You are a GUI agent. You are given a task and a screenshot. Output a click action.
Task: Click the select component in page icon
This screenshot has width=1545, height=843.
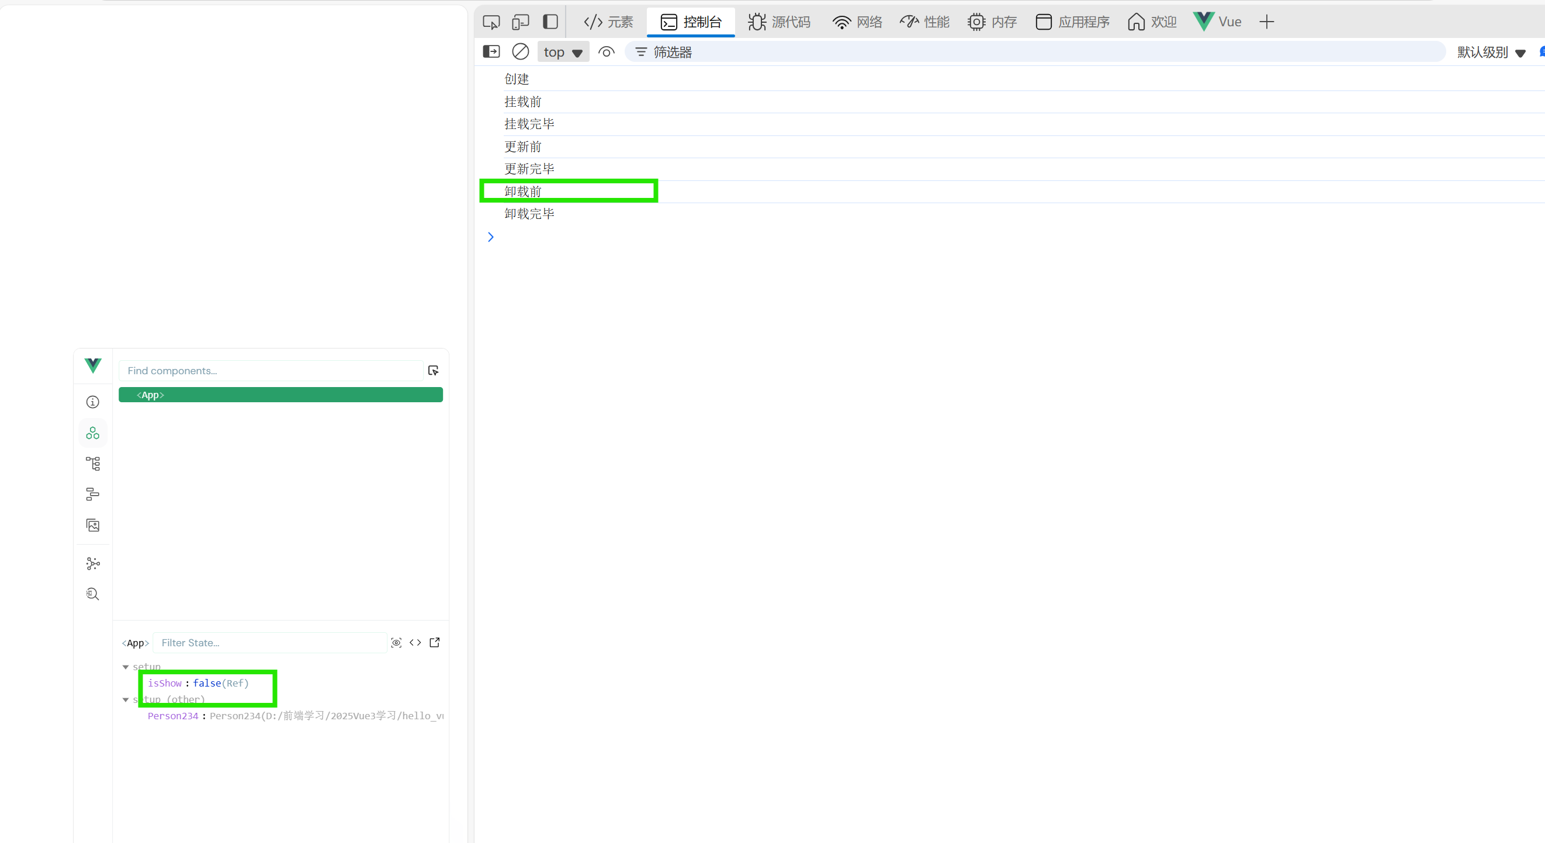pyautogui.click(x=433, y=371)
